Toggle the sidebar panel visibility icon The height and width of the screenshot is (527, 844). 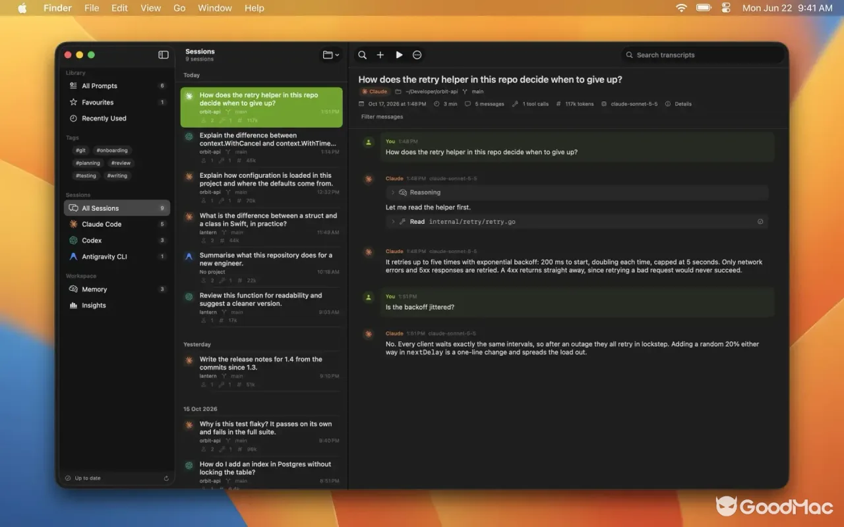pyautogui.click(x=164, y=55)
